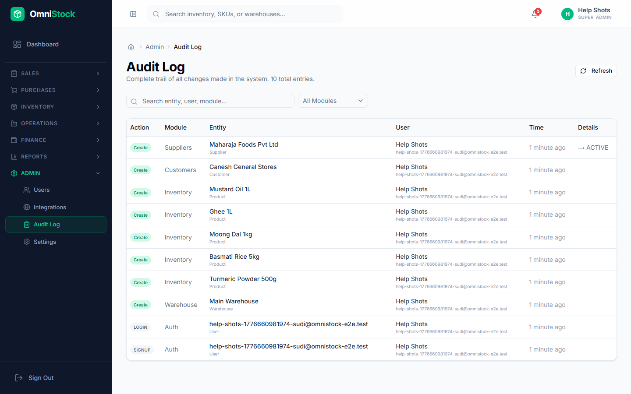The width and height of the screenshot is (631, 394).
Task: Click Mustard Oil 1L entry
Action: tap(230, 189)
